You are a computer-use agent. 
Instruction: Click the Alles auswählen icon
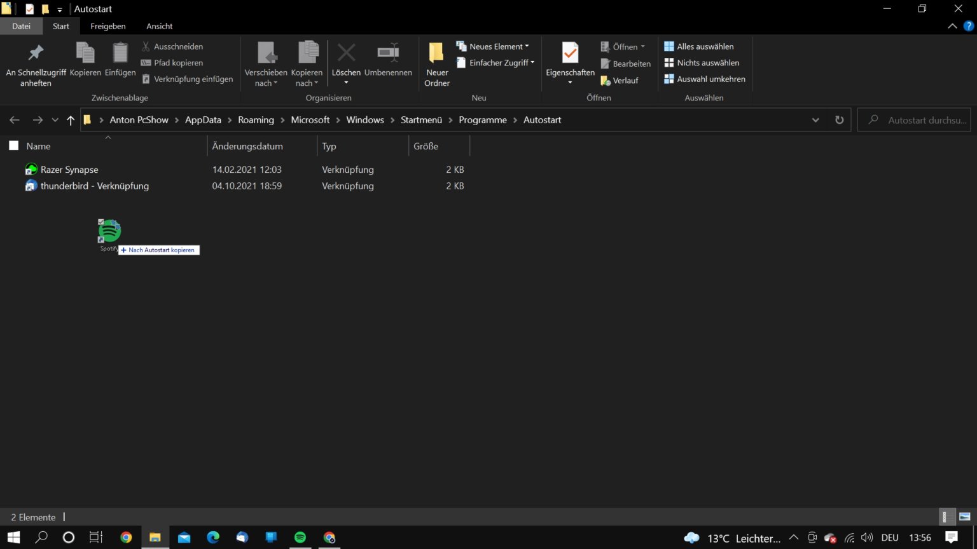coord(669,46)
